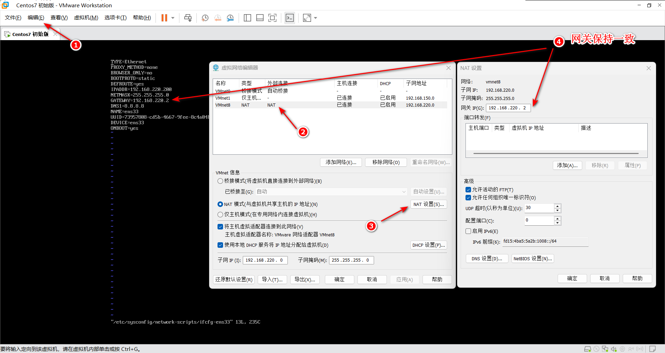Viewport: 665px width, 353px height.
Task: Increase the 配置端口 value with up arrow
Action: pyautogui.click(x=557, y=219)
